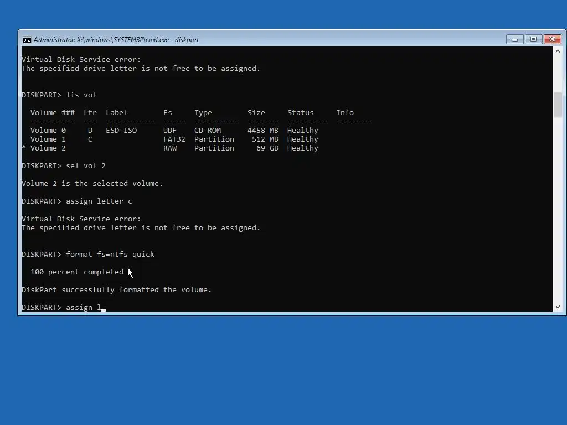The width and height of the screenshot is (567, 425).
Task: Click the 'Volume ###' column header
Action: (53, 112)
